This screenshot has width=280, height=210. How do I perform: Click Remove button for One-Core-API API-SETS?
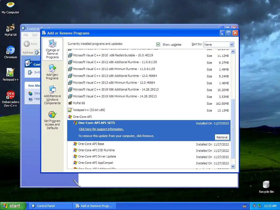point(222,137)
